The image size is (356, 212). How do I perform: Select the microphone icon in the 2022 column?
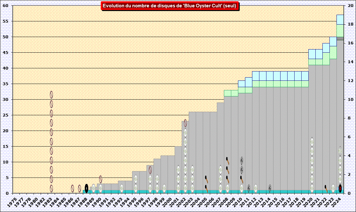coord(326,188)
